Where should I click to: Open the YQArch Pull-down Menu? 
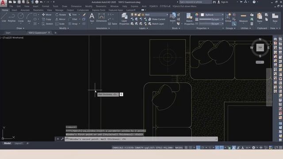184,6
